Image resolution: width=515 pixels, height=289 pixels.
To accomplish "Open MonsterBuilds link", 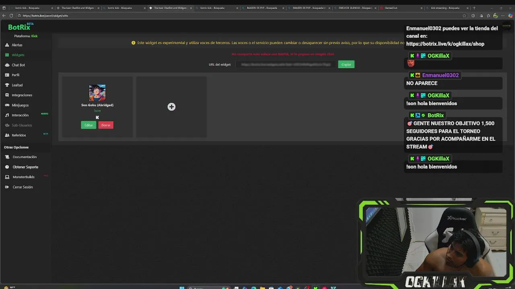I will [x=23, y=177].
